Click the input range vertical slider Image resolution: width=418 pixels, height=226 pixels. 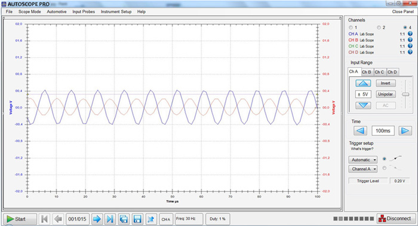pyautogui.click(x=405, y=94)
